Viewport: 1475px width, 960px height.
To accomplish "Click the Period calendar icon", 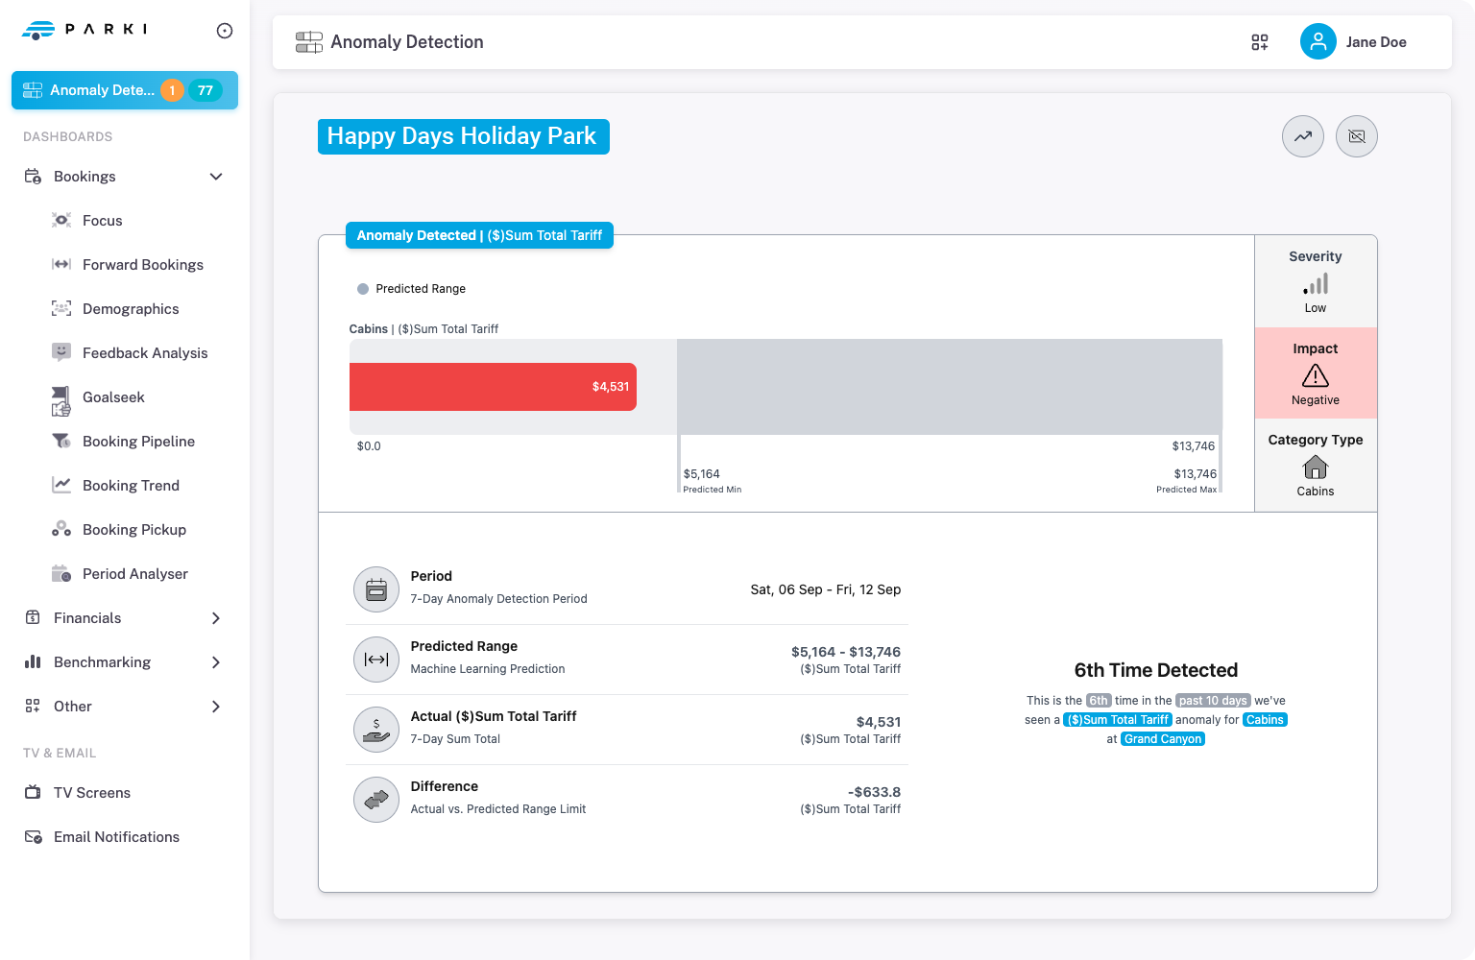I will click(376, 589).
